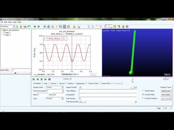
Task: Click the printer icon in toolbar
Action: tap(25, 27)
